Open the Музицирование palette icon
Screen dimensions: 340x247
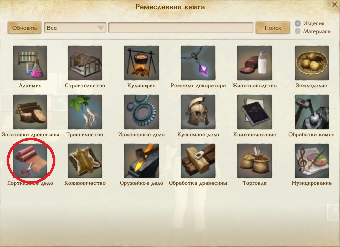(312, 161)
